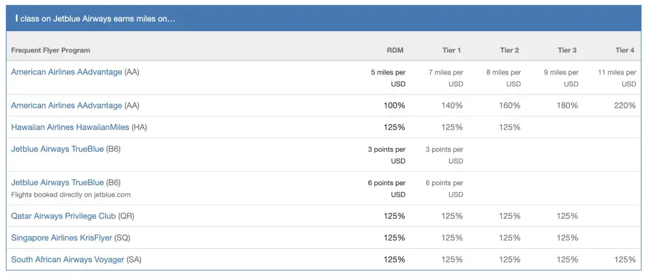Open American Airlines AAdvantage link earning 5 miles per USD
Image resolution: width=648 pixels, height=277 pixels.
(67, 72)
